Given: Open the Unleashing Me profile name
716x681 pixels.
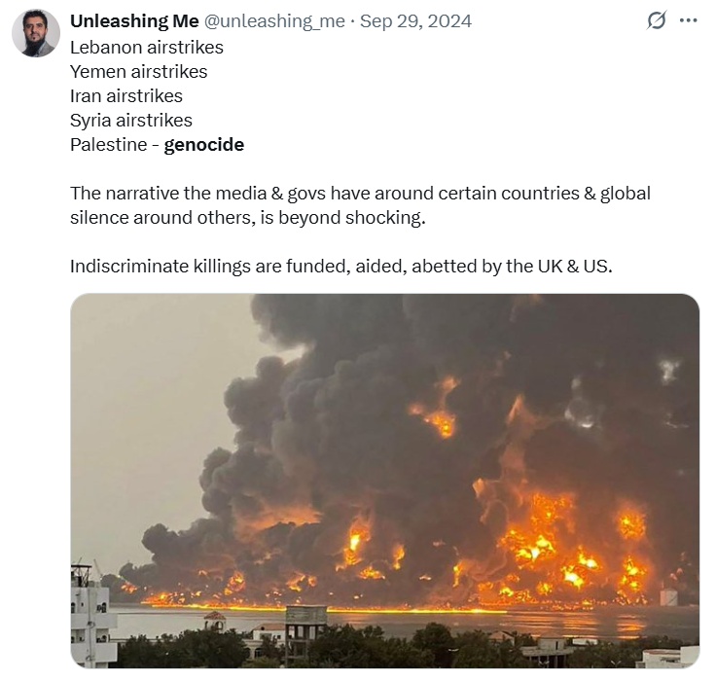Looking at the screenshot, I should tap(134, 21).
